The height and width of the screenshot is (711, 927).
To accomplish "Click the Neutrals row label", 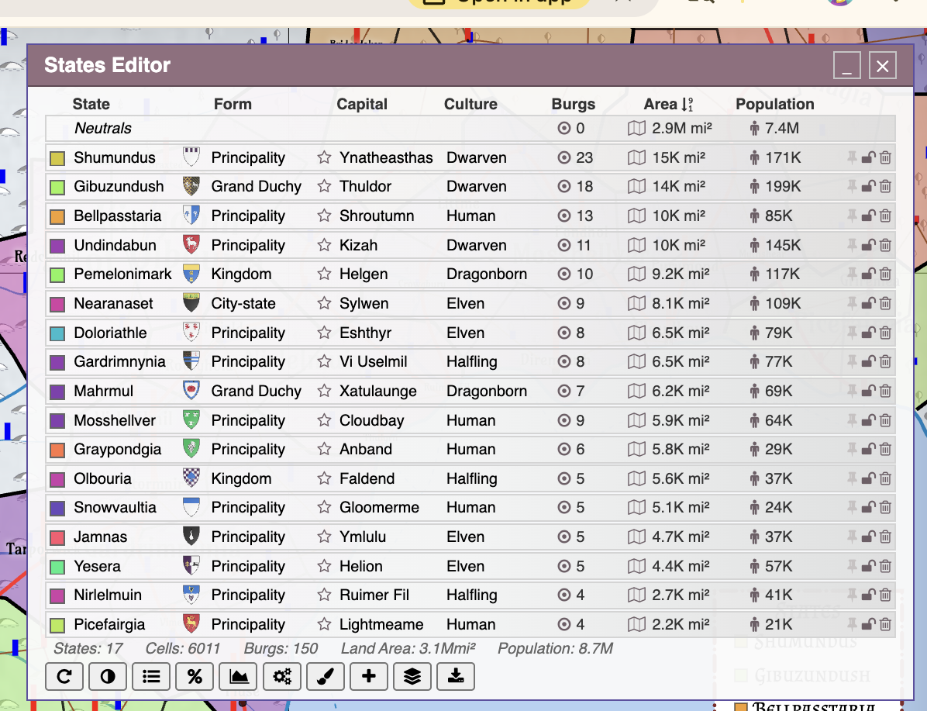I will (x=103, y=129).
